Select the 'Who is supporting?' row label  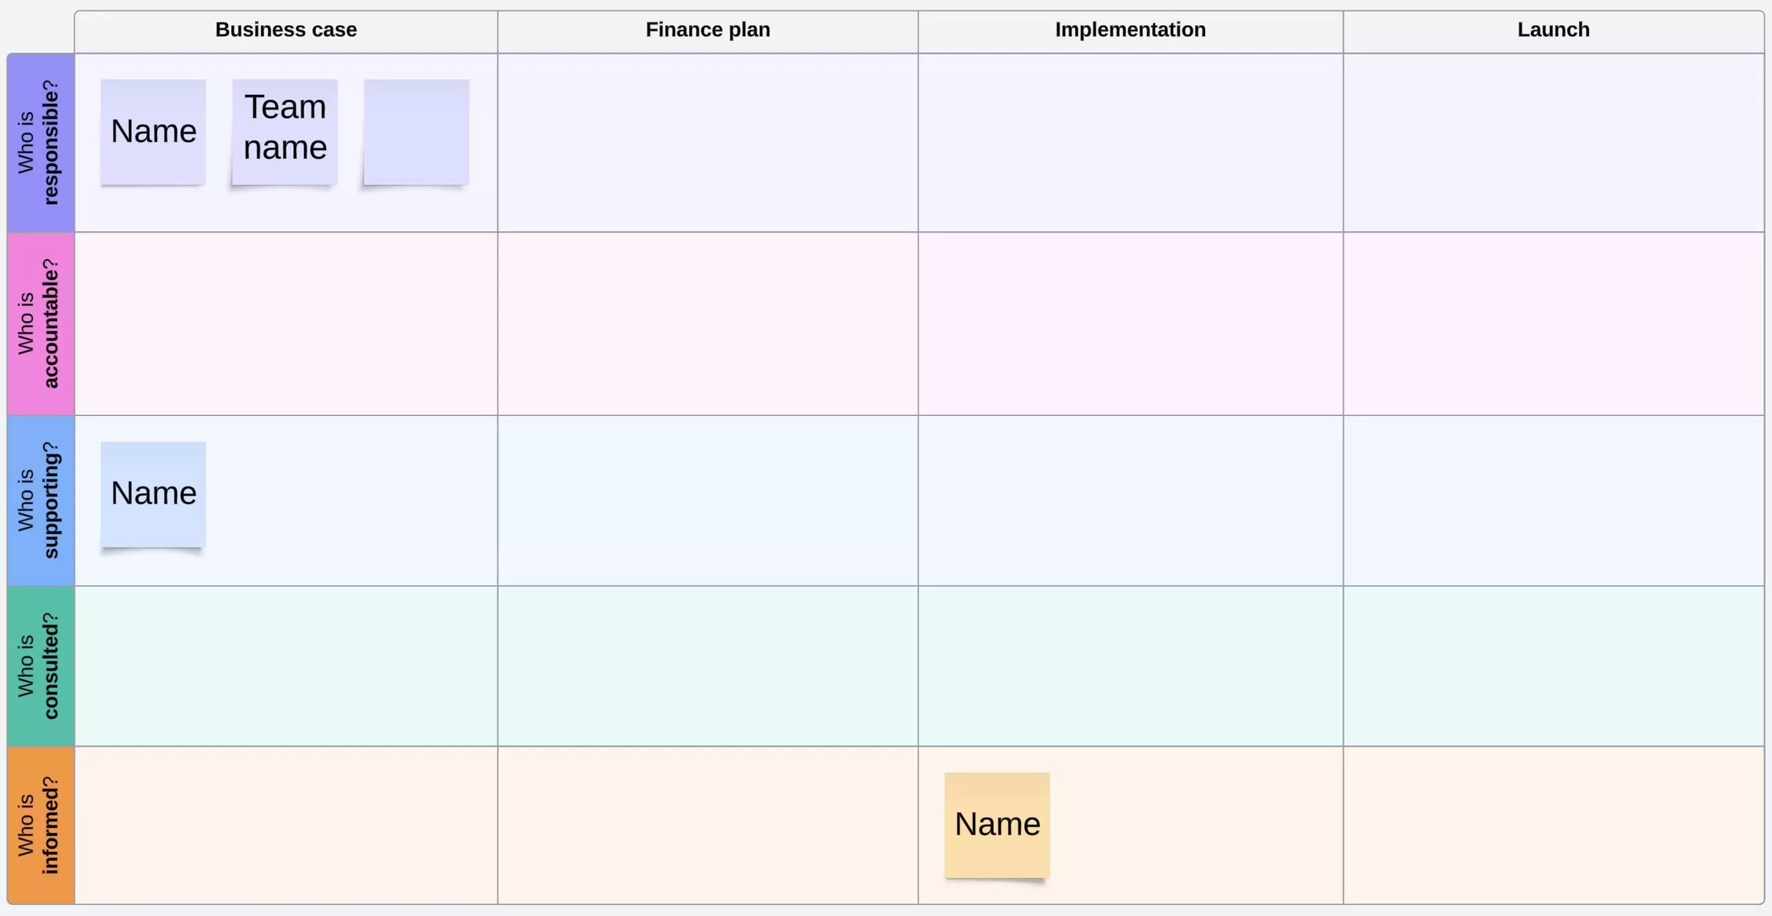(x=40, y=501)
